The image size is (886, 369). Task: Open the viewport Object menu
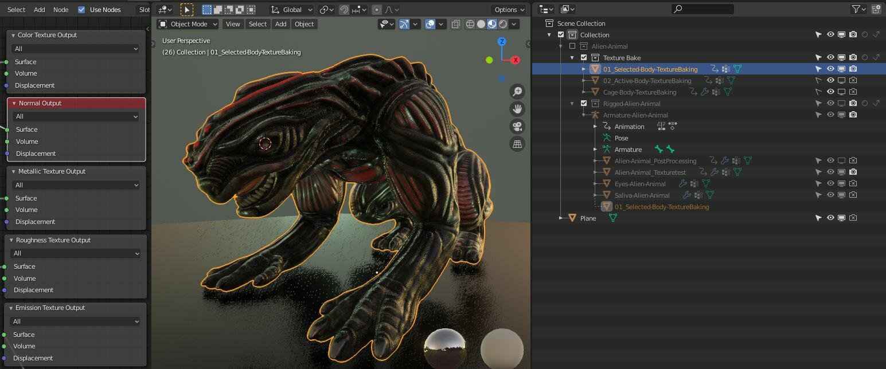[x=304, y=24]
